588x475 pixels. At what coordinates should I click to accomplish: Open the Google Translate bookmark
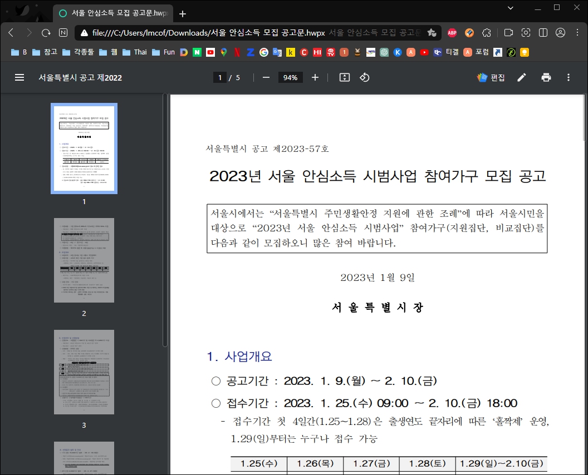(x=277, y=52)
